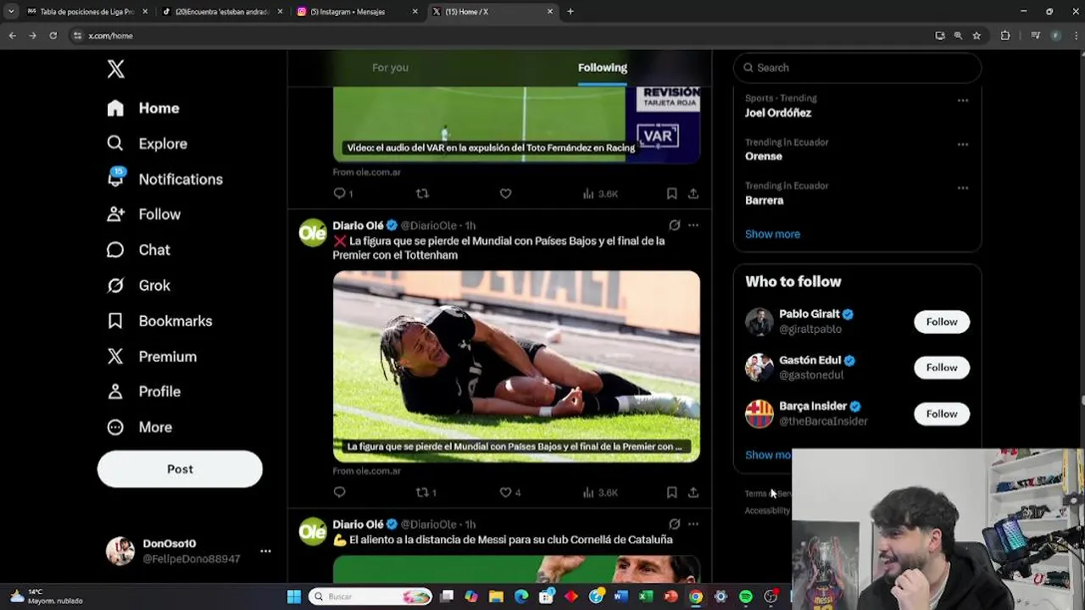View analytics of Países Bajos post
The width and height of the screenshot is (1085, 610).
pyautogui.click(x=600, y=492)
